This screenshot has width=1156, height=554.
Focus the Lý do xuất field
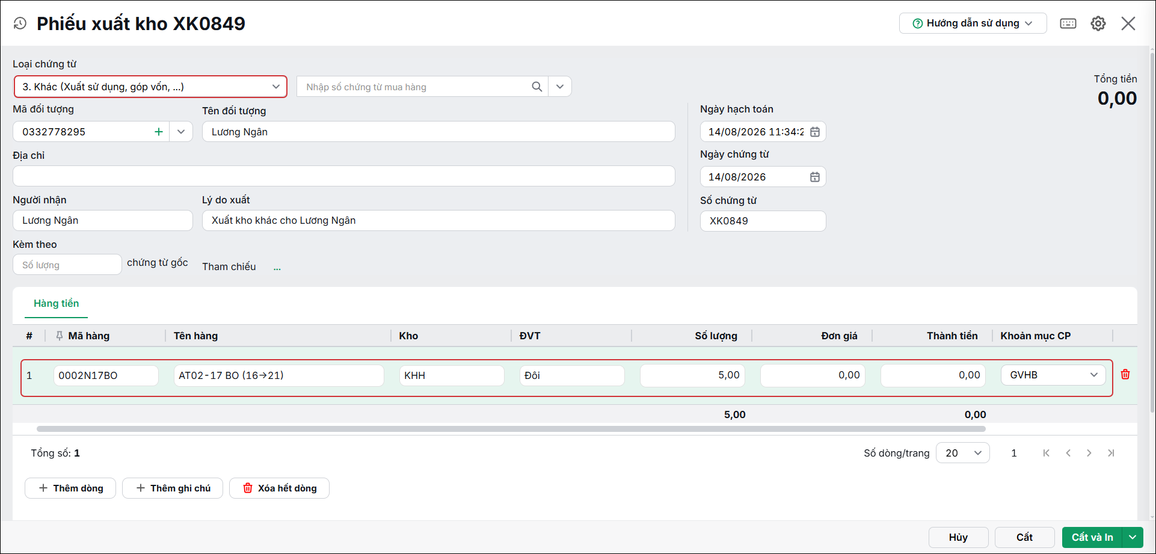point(438,220)
